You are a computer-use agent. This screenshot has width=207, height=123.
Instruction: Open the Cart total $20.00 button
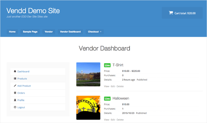click(x=182, y=13)
